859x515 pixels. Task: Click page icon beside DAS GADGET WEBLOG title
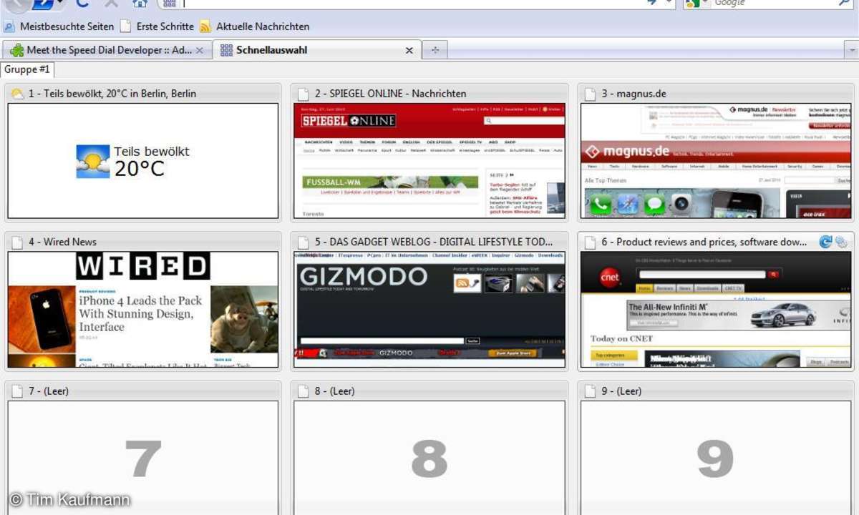coord(304,242)
